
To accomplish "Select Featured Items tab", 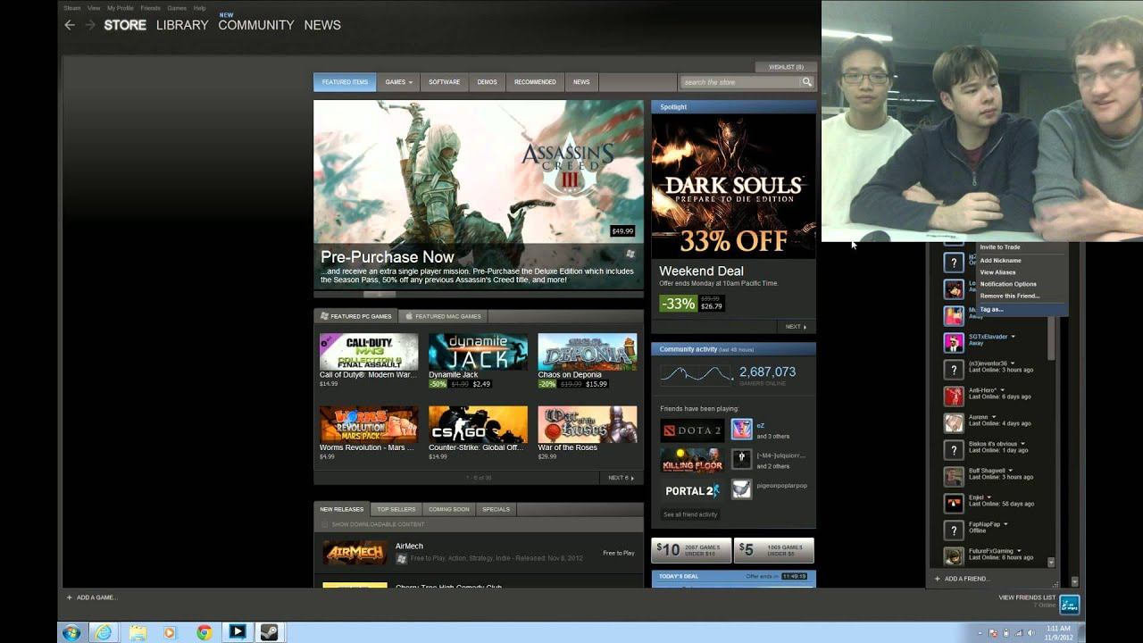I will pos(345,82).
